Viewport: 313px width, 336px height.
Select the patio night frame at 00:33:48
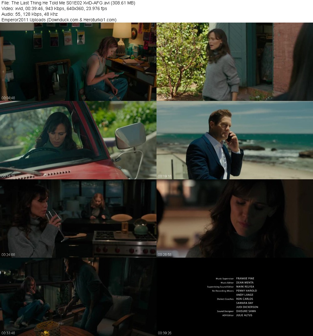pos(78,297)
